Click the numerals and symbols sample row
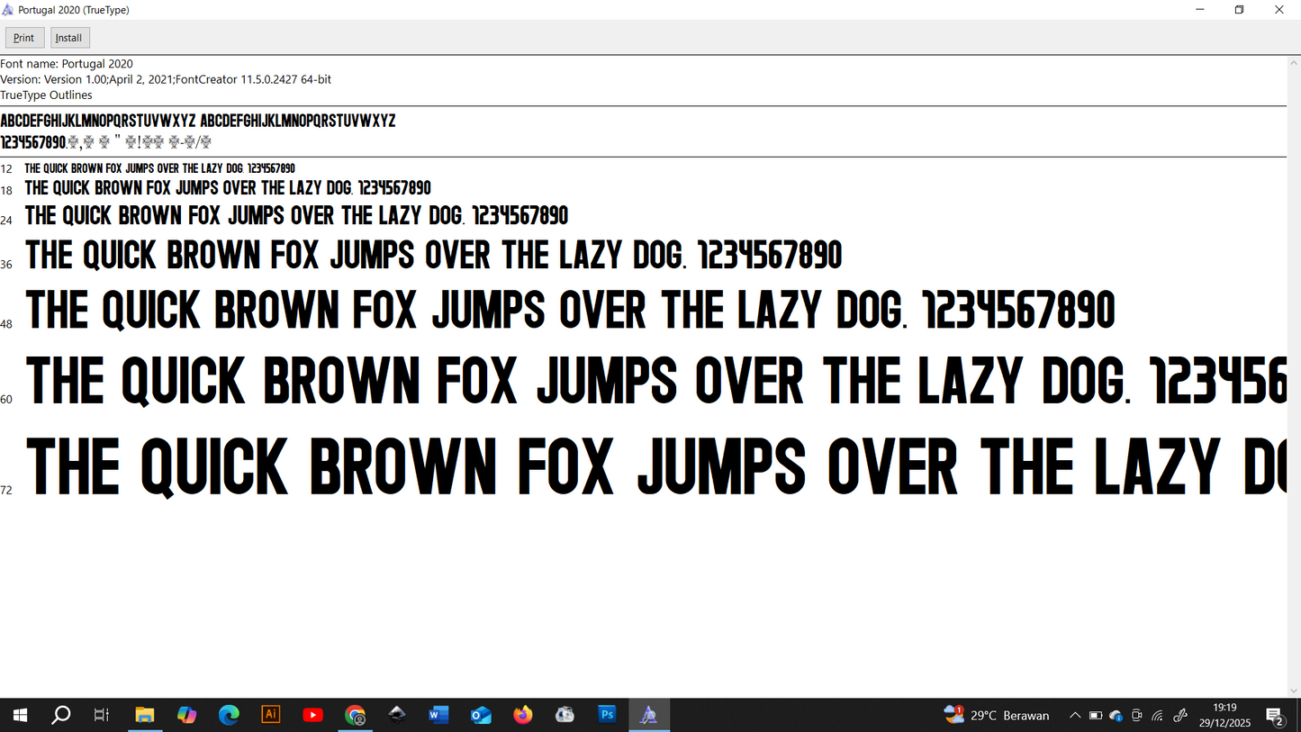The width and height of the screenshot is (1301, 732). [105, 142]
